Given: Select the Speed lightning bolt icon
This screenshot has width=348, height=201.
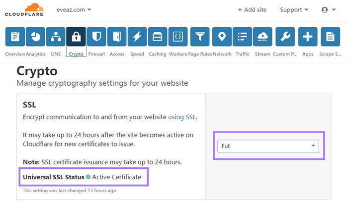Looking at the screenshot, I should coord(137,37).
